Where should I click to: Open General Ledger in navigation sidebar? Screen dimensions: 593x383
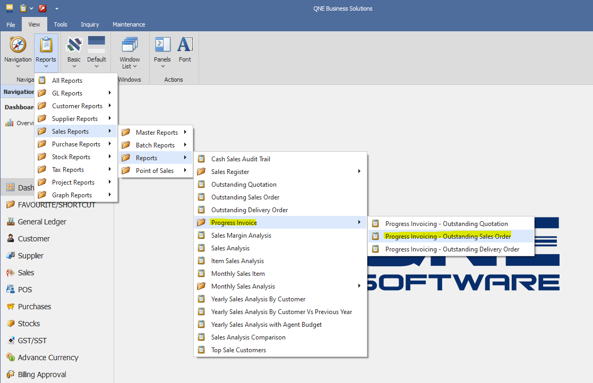(x=42, y=222)
